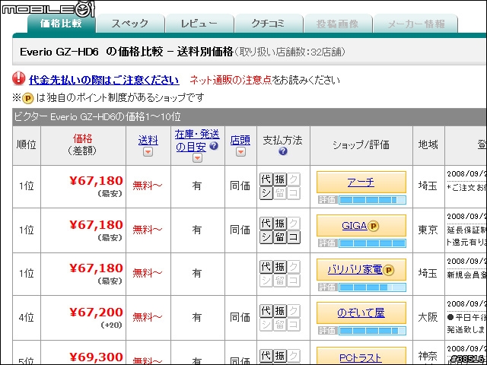Click 代 payment icon in GIGA row
The height and width of the screenshot is (365, 487).
click(x=266, y=223)
